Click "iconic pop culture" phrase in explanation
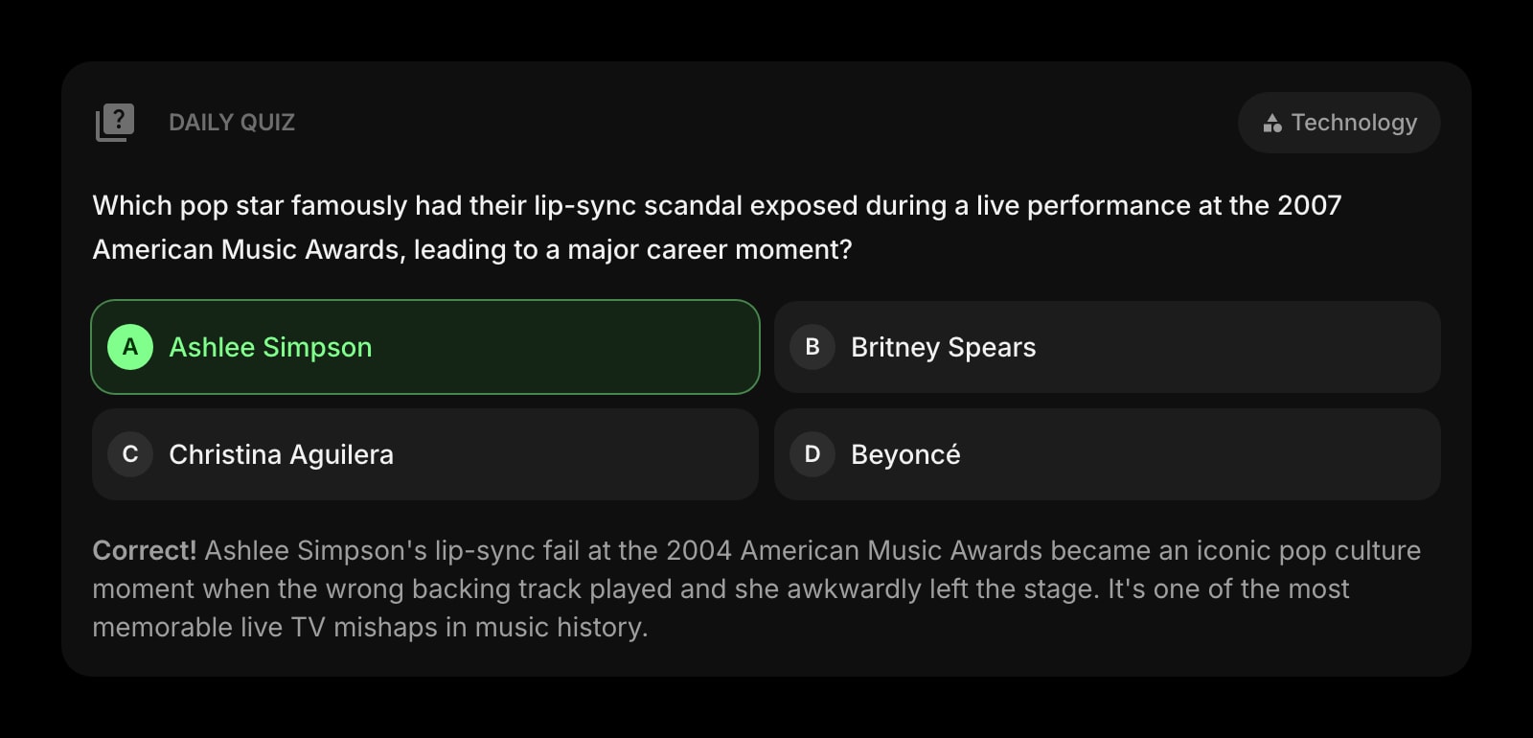Viewport: 1533px width, 738px height. [1308, 550]
